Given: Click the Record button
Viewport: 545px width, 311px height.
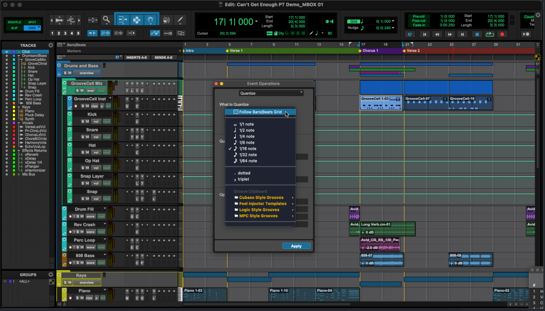Looking at the screenshot, I should coord(502,34).
